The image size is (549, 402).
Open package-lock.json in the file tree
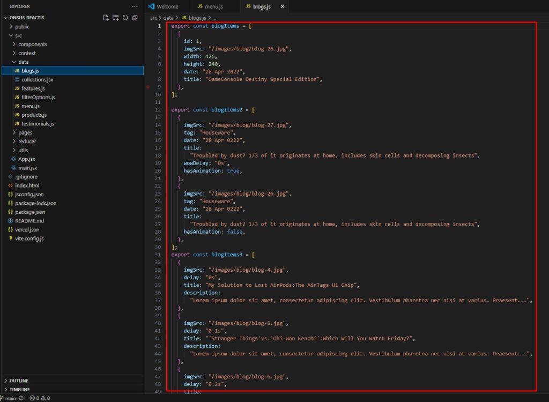click(36, 203)
